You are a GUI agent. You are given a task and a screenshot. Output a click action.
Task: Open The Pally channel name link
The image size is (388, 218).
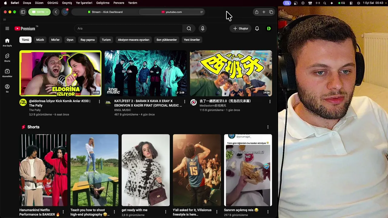[35, 110]
